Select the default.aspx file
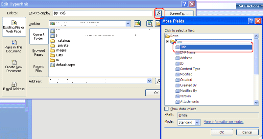 click(62, 65)
